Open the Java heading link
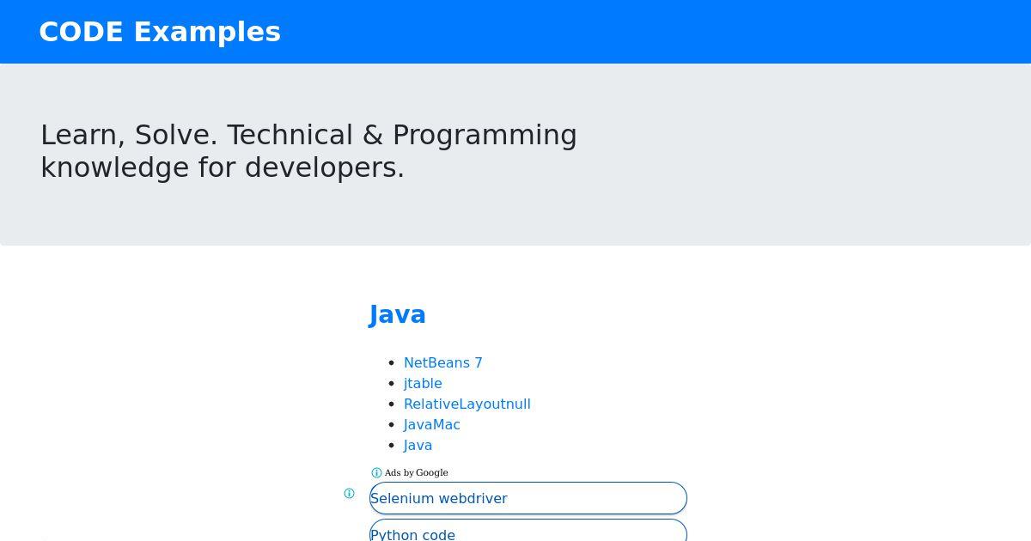Image resolution: width=1031 pixels, height=541 pixels. coord(398,314)
